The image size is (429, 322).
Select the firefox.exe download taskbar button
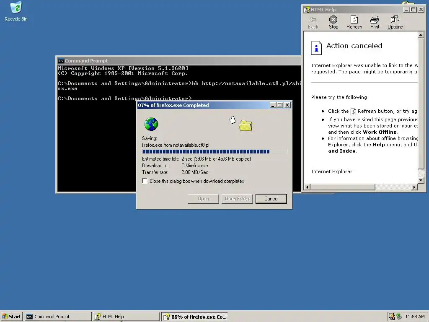[194, 317]
